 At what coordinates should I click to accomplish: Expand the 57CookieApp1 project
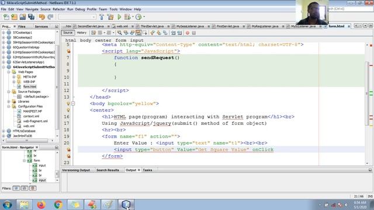coord(4,33)
